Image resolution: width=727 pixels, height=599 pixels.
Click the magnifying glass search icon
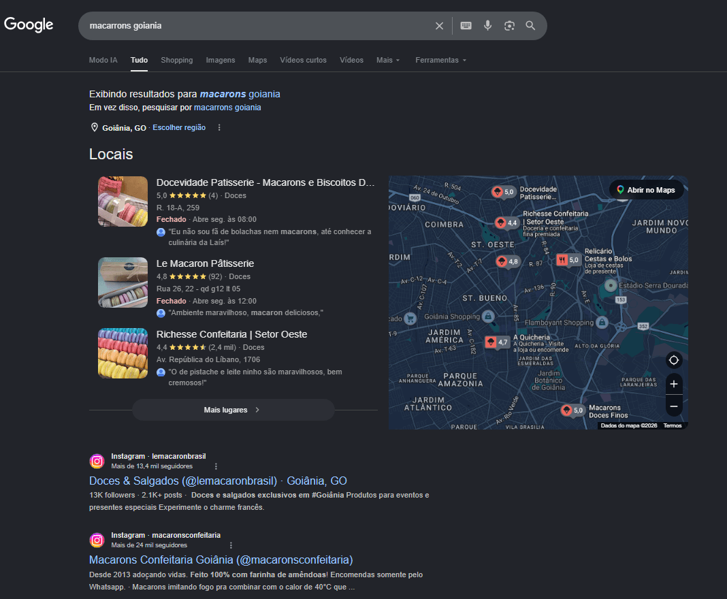click(530, 26)
